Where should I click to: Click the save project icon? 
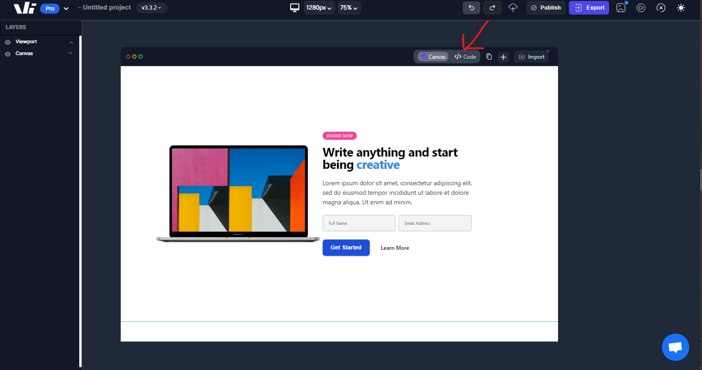[621, 8]
